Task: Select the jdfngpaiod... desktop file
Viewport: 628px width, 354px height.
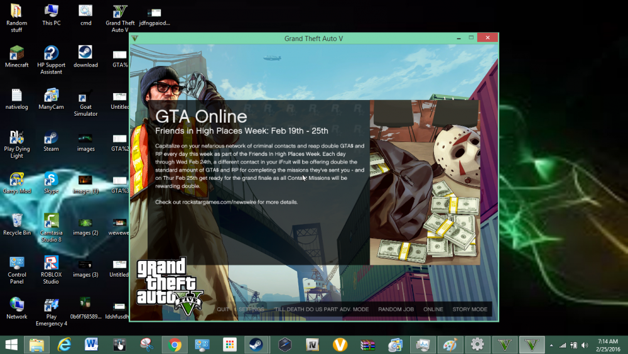Action: (x=154, y=17)
